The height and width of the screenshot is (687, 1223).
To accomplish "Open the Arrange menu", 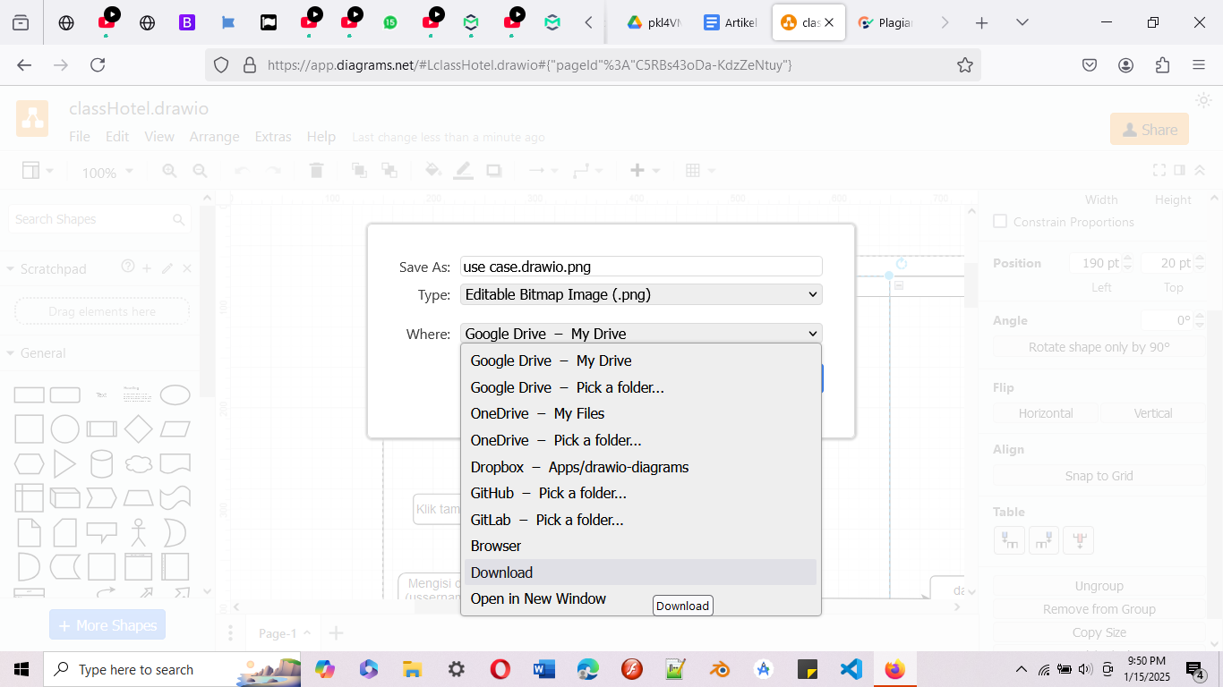I will click(214, 137).
